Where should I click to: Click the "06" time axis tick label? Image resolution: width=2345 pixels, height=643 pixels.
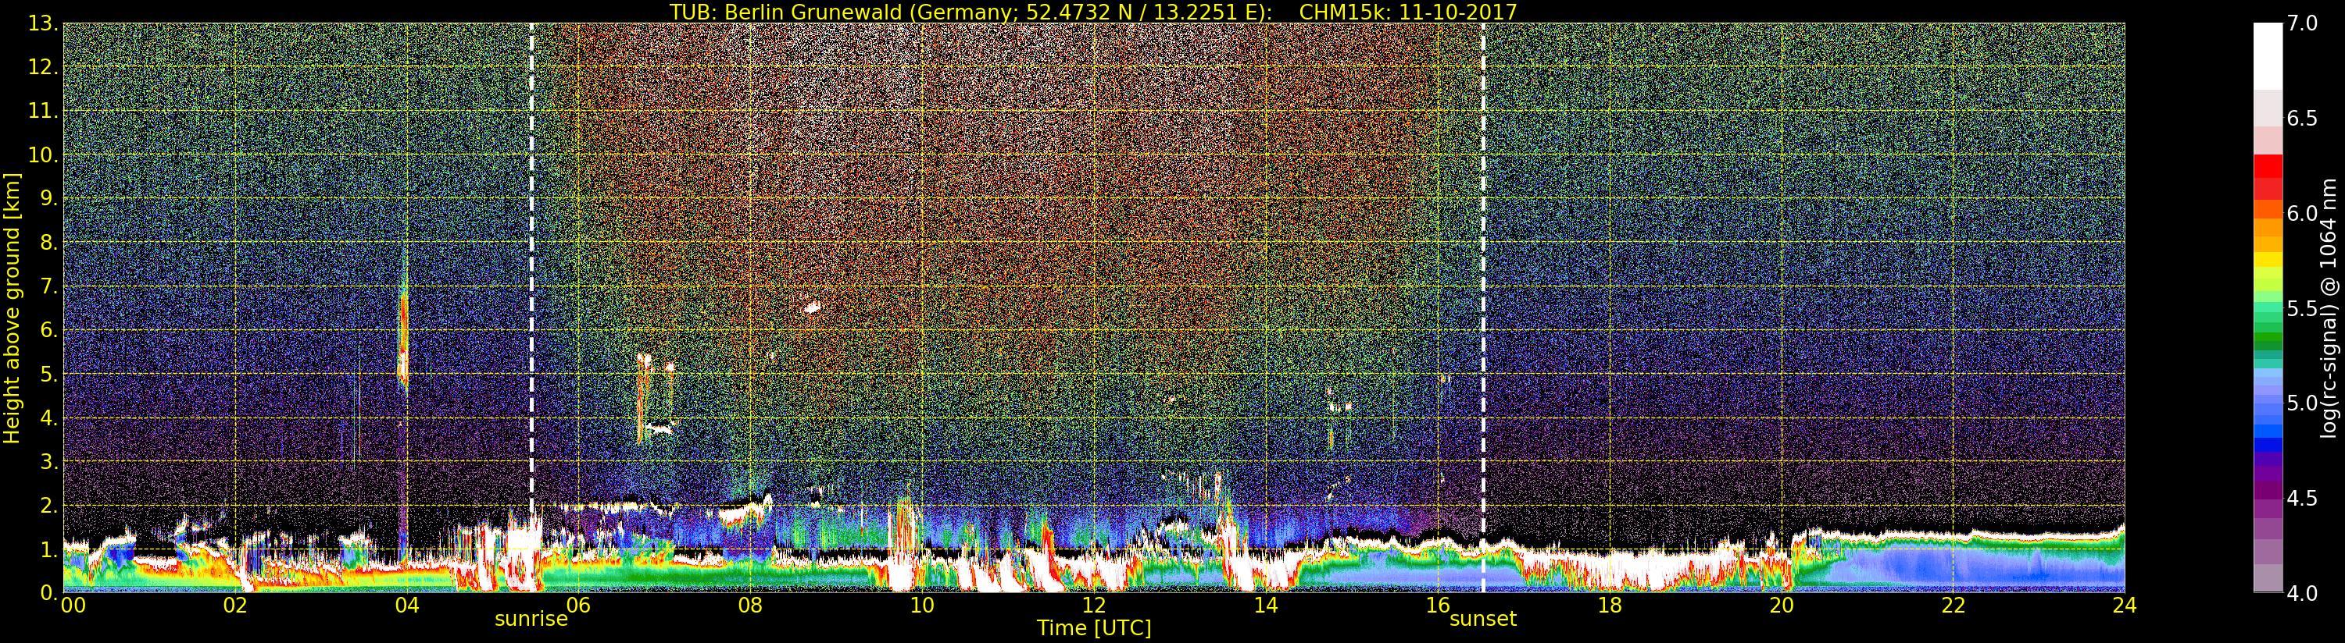click(578, 605)
